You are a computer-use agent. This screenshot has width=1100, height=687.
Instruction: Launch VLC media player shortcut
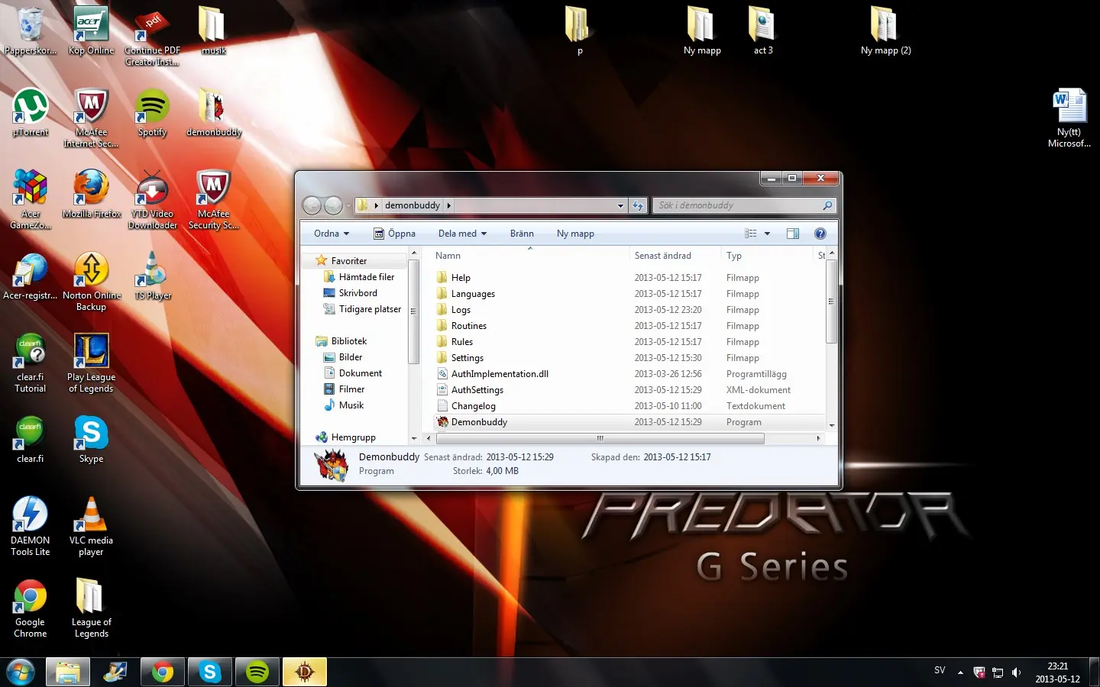pyautogui.click(x=91, y=527)
